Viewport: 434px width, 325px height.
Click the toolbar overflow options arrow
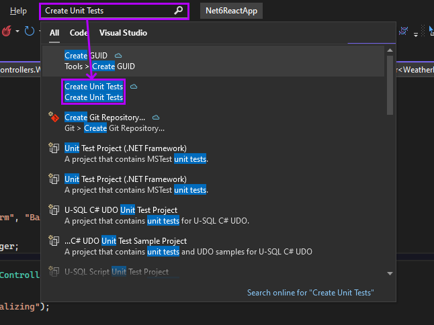(416, 34)
